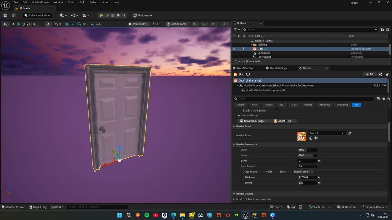
Task: Toggle grid location snapping in viewport toolbar
Action: click(68, 24)
